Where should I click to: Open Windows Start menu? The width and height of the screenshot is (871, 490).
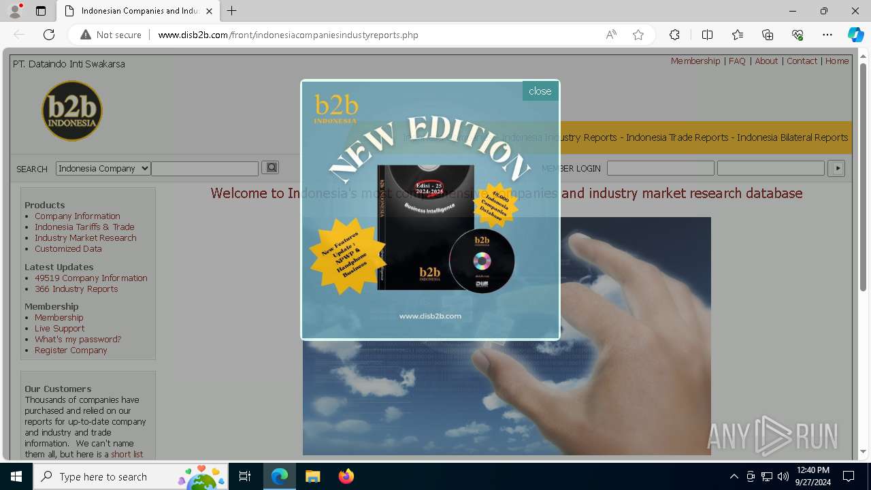point(16,476)
